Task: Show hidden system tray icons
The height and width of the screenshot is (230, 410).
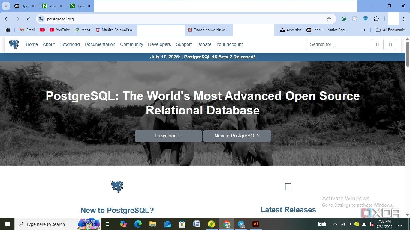Action: 335,224
